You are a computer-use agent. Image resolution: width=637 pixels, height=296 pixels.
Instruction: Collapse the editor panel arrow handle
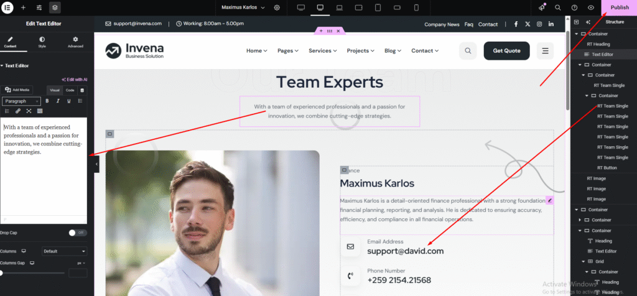(x=96, y=164)
